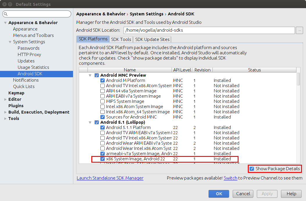This screenshot has width=306, height=201.
Task: Uncheck armeabi-v7a System Image, Android 22
Action: [x=102, y=154]
